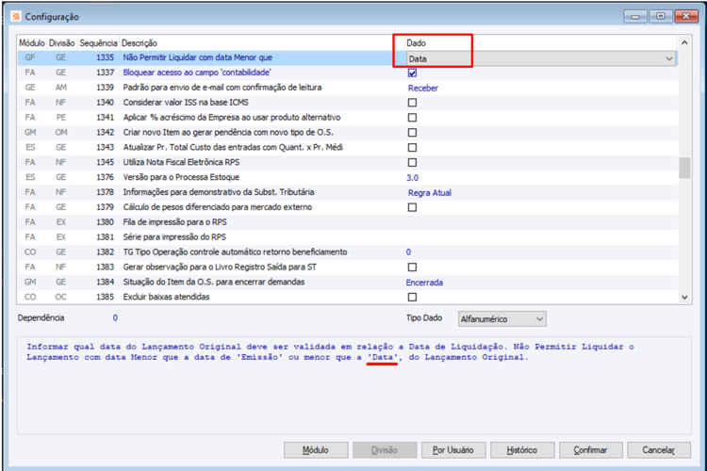Click the scroll up arrow of the list
This screenshot has height=471, width=707.
click(x=684, y=42)
